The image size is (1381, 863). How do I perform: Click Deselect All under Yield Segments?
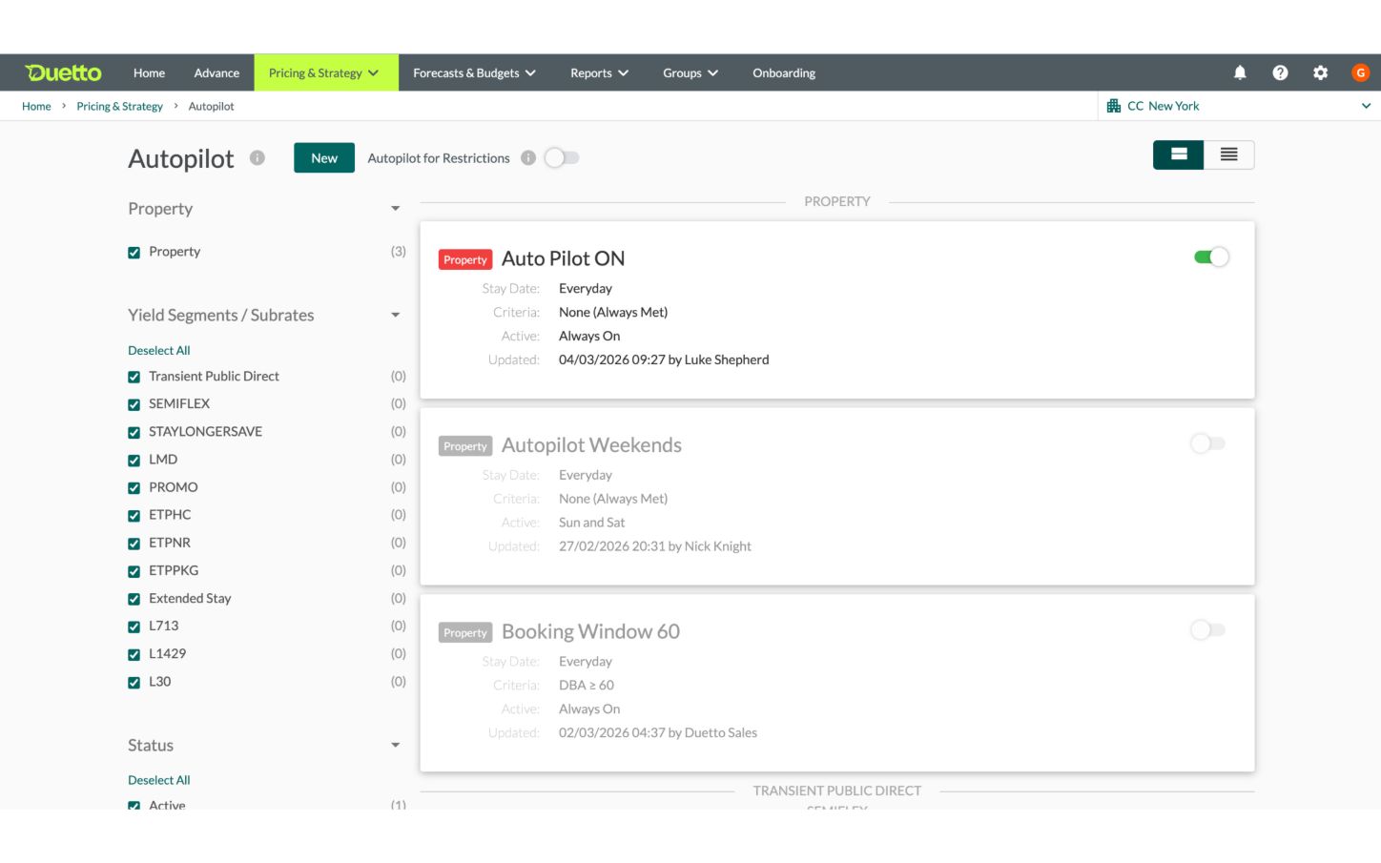click(159, 350)
